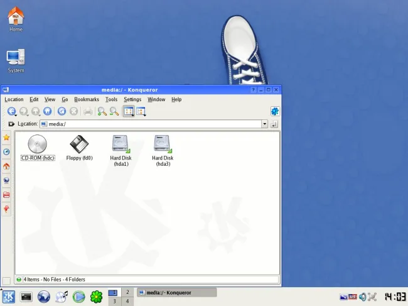
Task: Open the View menu
Action: pyautogui.click(x=50, y=99)
